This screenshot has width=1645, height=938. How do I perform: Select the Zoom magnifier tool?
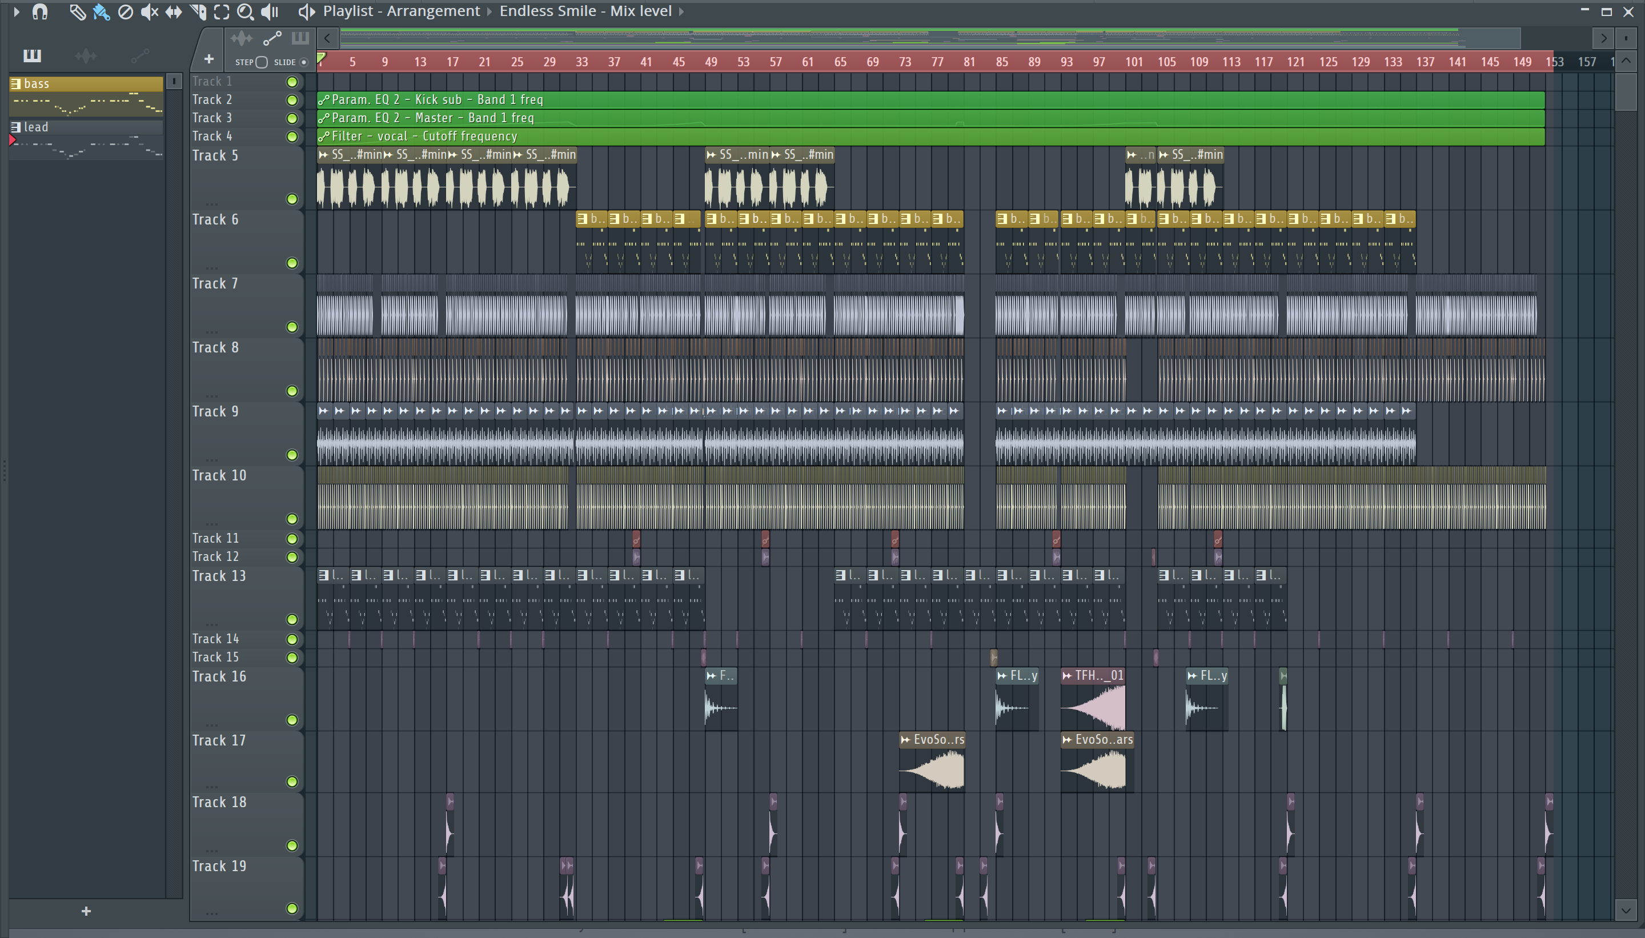pos(245,11)
